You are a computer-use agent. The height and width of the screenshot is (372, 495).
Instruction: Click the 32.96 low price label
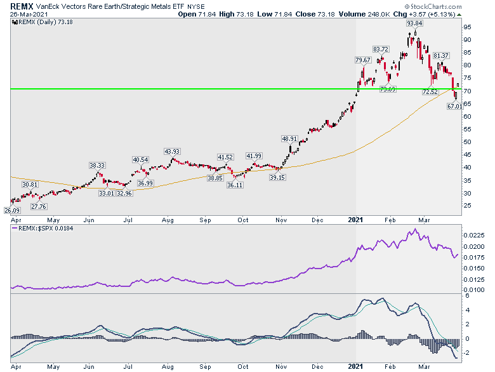pyautogui.click(x=124, y=193)
